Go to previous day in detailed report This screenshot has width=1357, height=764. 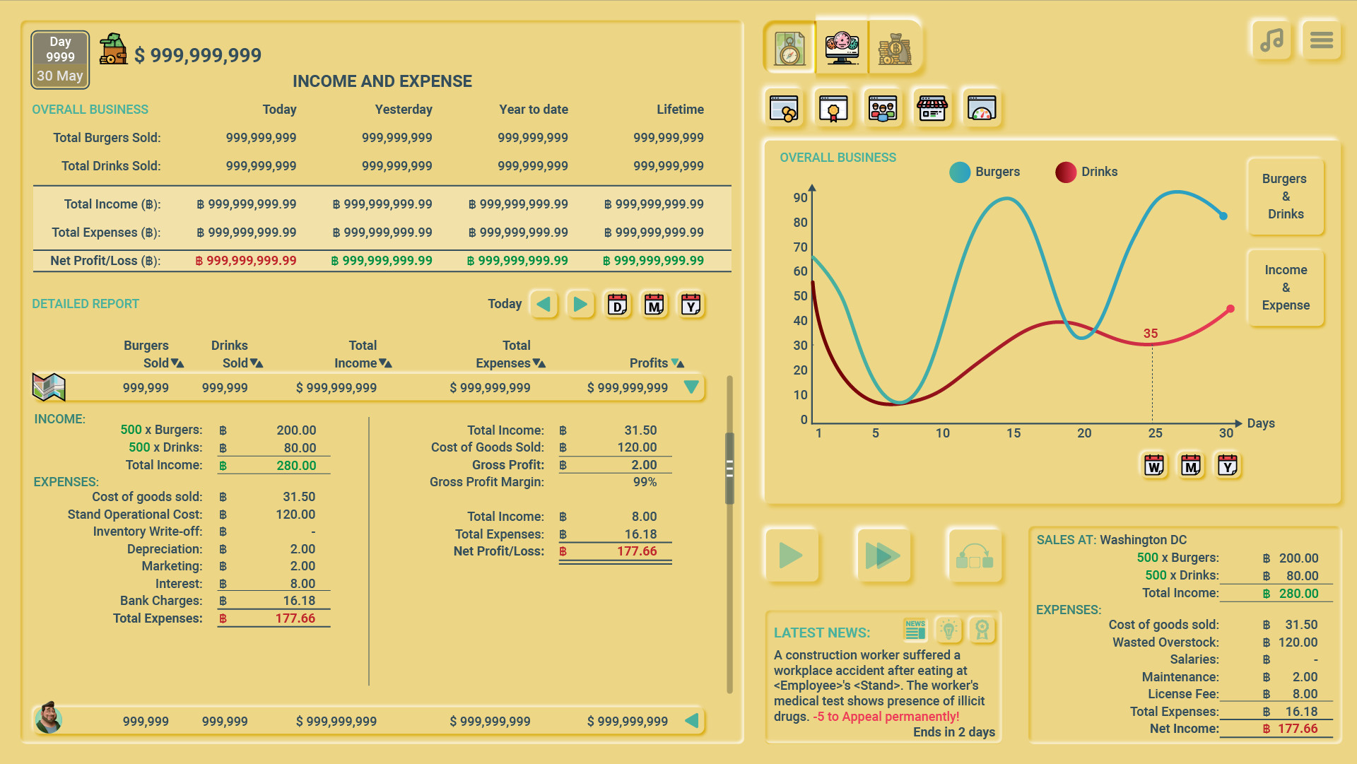(544, 305)
